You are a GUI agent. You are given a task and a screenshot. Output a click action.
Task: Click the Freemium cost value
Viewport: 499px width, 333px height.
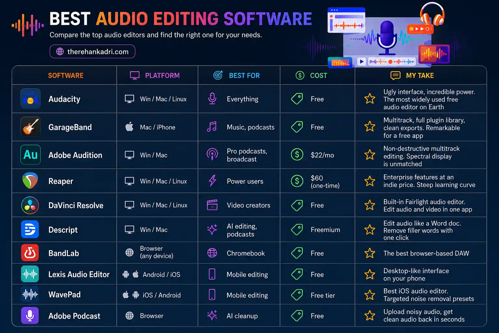pyautogui.click(x=325, y=230)
